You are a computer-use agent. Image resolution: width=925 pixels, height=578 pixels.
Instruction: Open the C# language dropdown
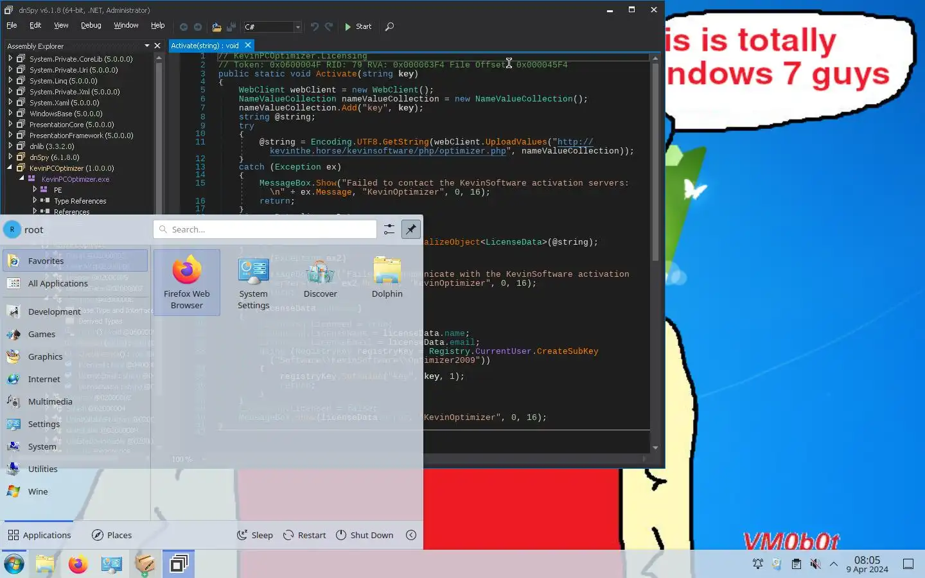[272, 26]
